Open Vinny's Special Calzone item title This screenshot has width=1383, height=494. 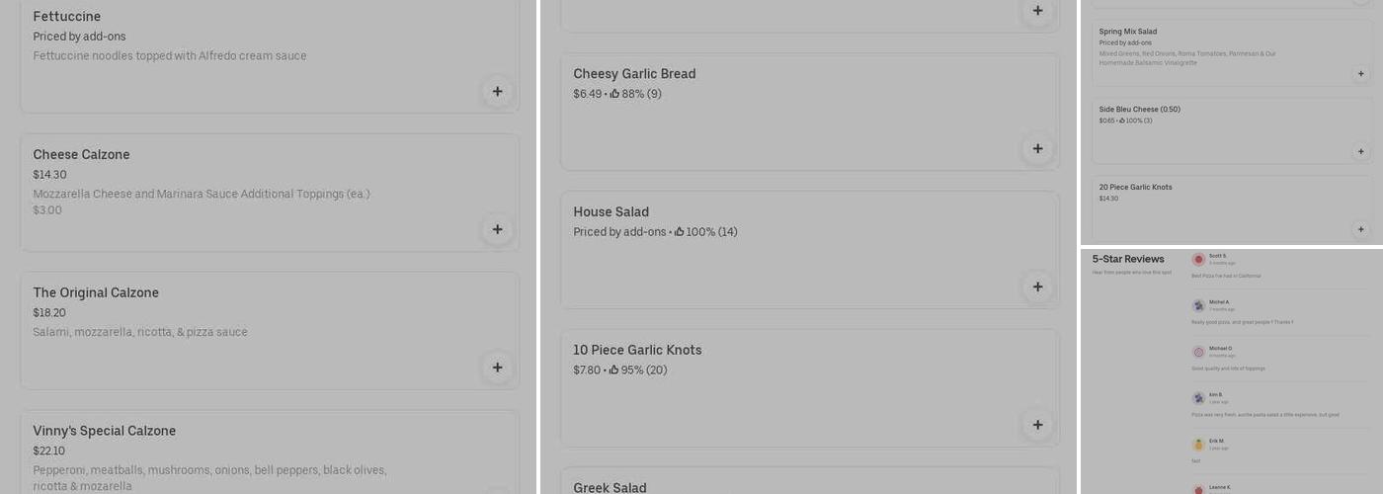point(104,431)
